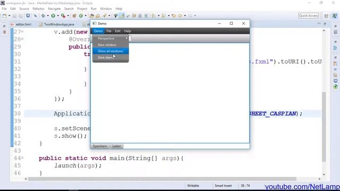Collapse the code fold at line 27
The image size is (340, 191).
coord(22,32)
